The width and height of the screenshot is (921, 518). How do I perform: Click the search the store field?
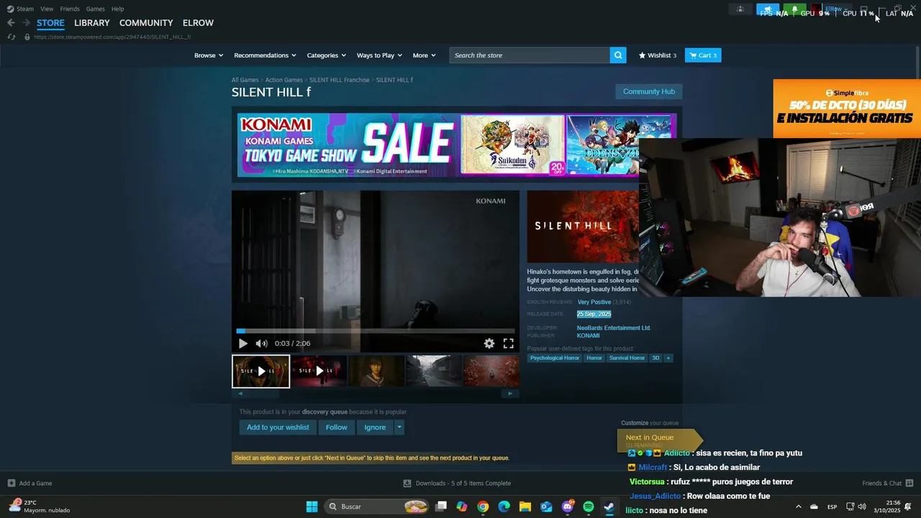coord(530,55)
